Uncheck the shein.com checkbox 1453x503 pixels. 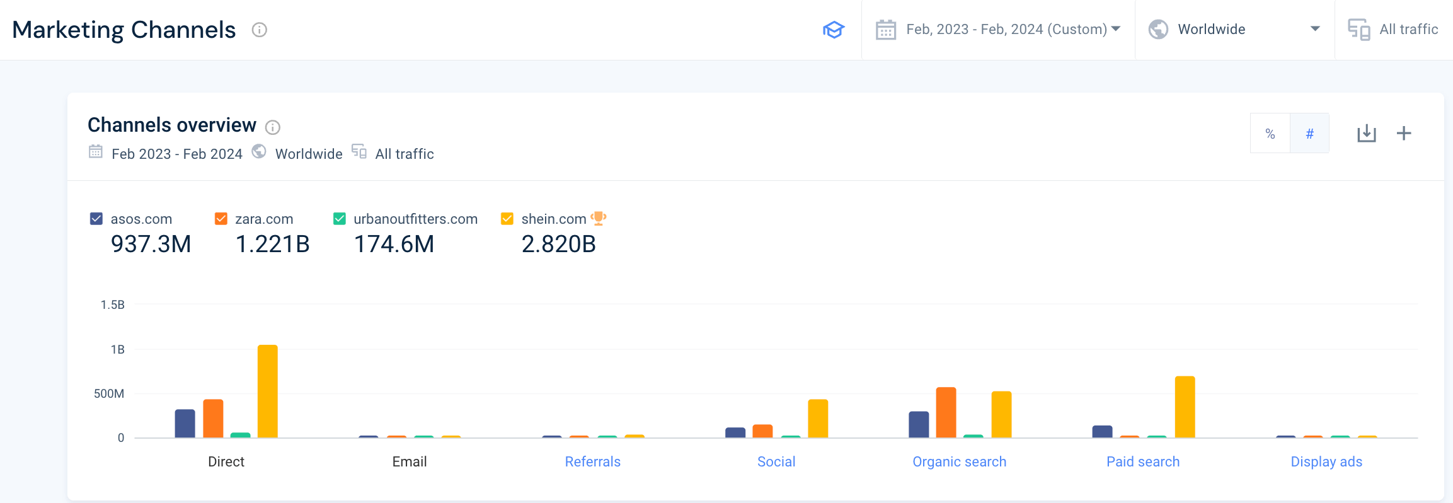click(507, 219)
